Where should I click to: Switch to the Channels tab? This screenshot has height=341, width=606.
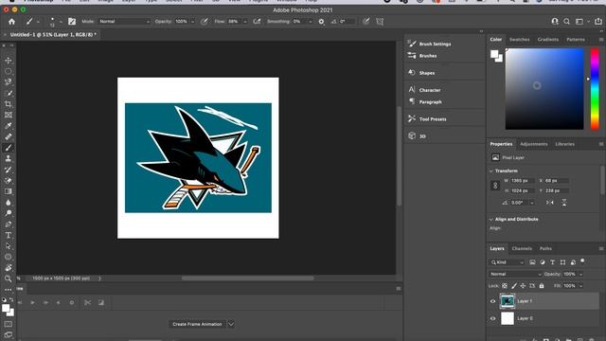[522, 248]
